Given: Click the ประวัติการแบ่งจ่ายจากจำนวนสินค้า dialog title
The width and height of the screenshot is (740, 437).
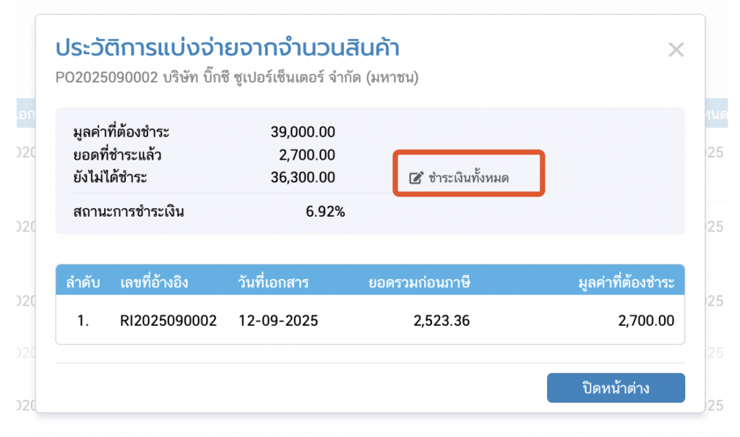Looking at the screenshot, I should pos(228,48).
